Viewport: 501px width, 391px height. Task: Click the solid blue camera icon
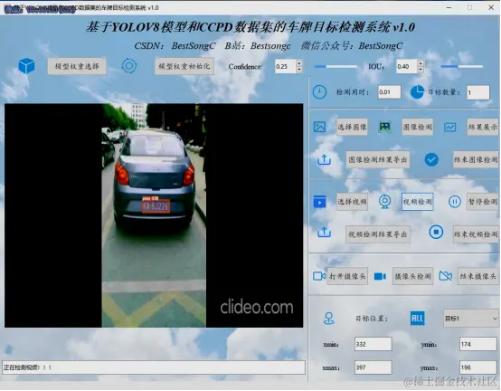tap(380, 276)
